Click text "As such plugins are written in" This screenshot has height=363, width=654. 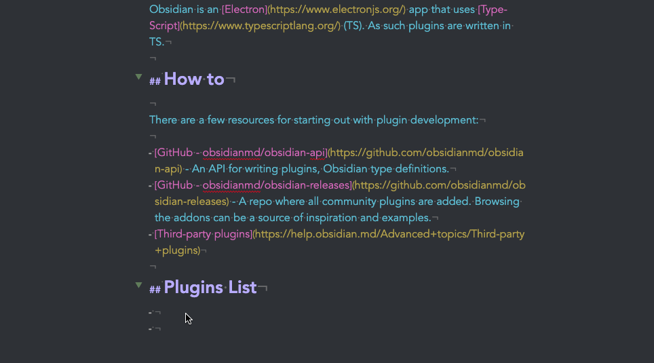coord(439,26)
